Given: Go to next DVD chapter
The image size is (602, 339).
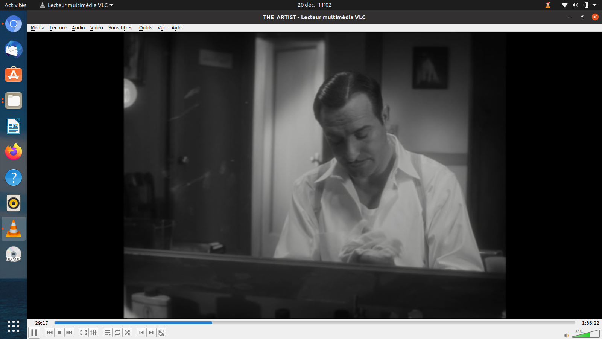Looking at the screenshot, I should pos(151,333).
